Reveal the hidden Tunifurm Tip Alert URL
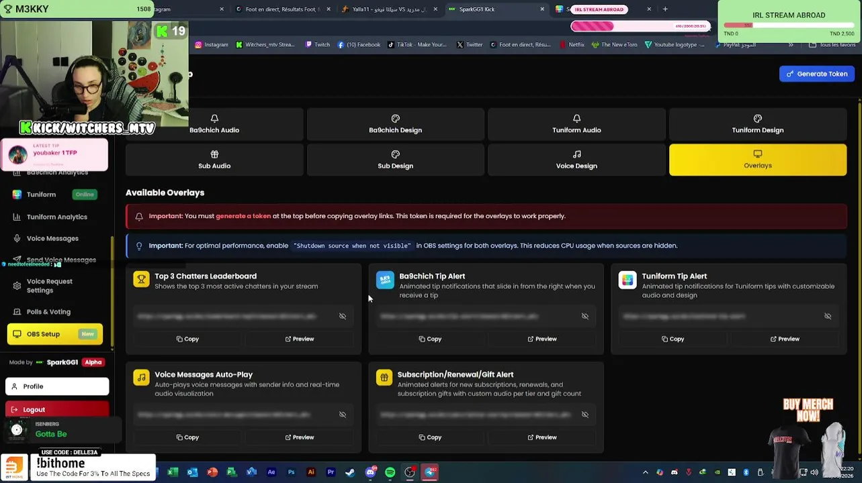This screenshot has width=862, height=483. click(x=828, y=316)
